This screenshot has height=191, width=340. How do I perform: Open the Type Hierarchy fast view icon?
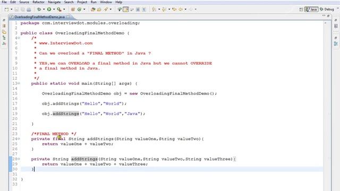coord(4,38)
